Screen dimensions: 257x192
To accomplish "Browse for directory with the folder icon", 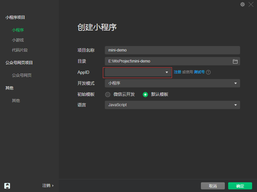I will tap(235, 61).
